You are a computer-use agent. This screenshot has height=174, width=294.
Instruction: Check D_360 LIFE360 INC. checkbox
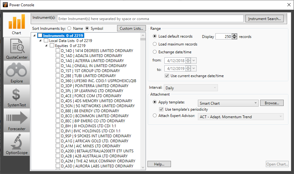pyautogui.click(x=58, y=81)
